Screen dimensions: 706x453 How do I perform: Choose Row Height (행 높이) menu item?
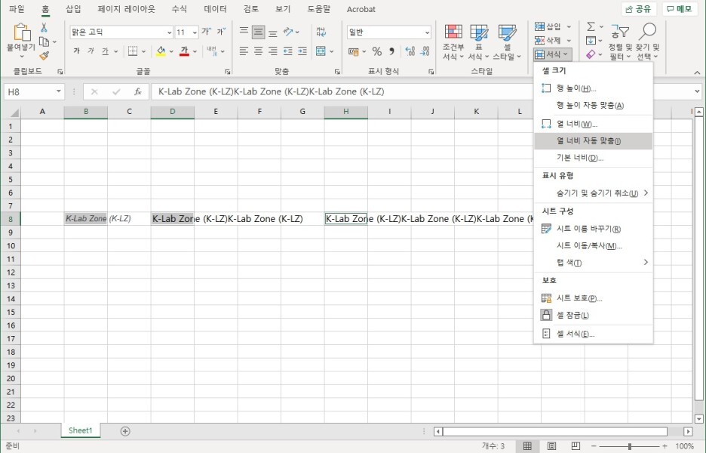[x=593, y=88]
